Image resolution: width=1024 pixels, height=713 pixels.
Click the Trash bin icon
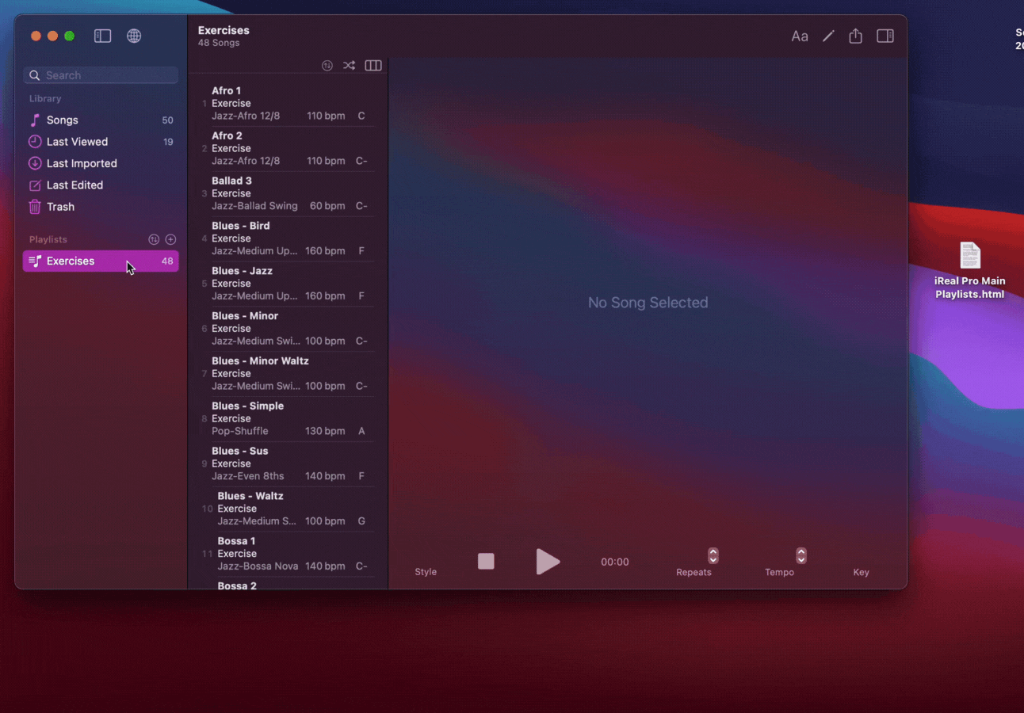coord(35,207)
